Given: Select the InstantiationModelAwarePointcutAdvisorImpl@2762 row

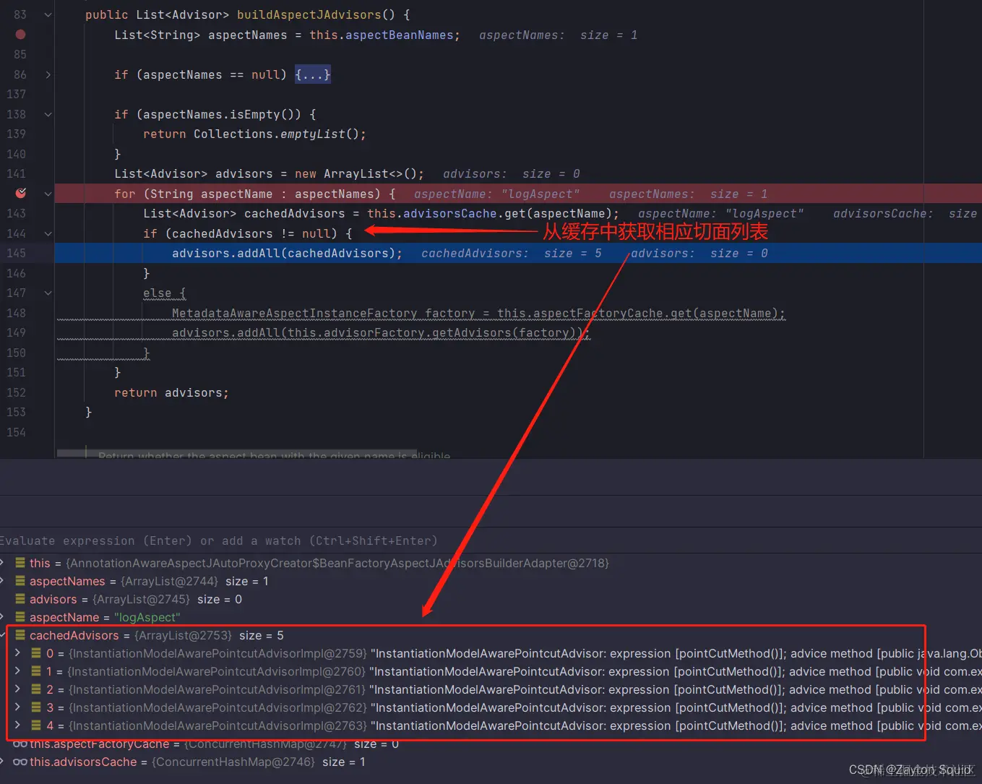Looking at the screenshot, I should coord(491,707).
